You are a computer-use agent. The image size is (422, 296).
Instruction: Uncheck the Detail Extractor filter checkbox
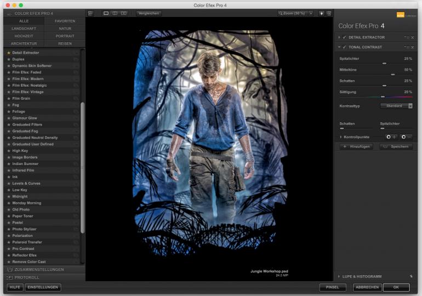click(x=344, y=37)
